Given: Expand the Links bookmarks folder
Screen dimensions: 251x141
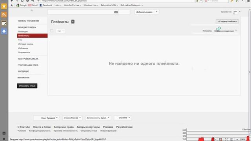Looking at the screenshot, I should [x=58, y=5].
